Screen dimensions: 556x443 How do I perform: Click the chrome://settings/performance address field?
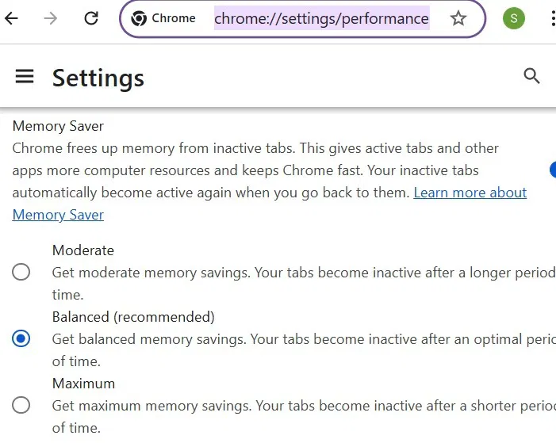click(321, 18)
